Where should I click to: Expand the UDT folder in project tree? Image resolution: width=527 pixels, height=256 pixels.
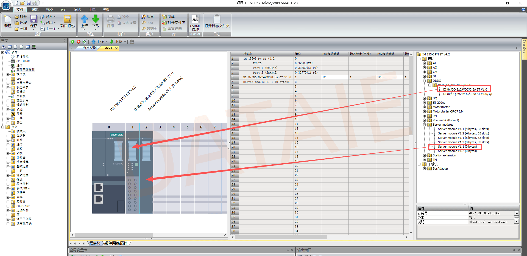pos(8,79)
